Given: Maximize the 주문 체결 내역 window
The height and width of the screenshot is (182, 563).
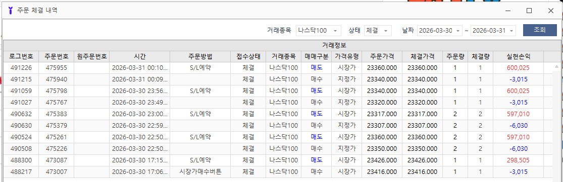Looking at the screenshot, I should (529, 11).
